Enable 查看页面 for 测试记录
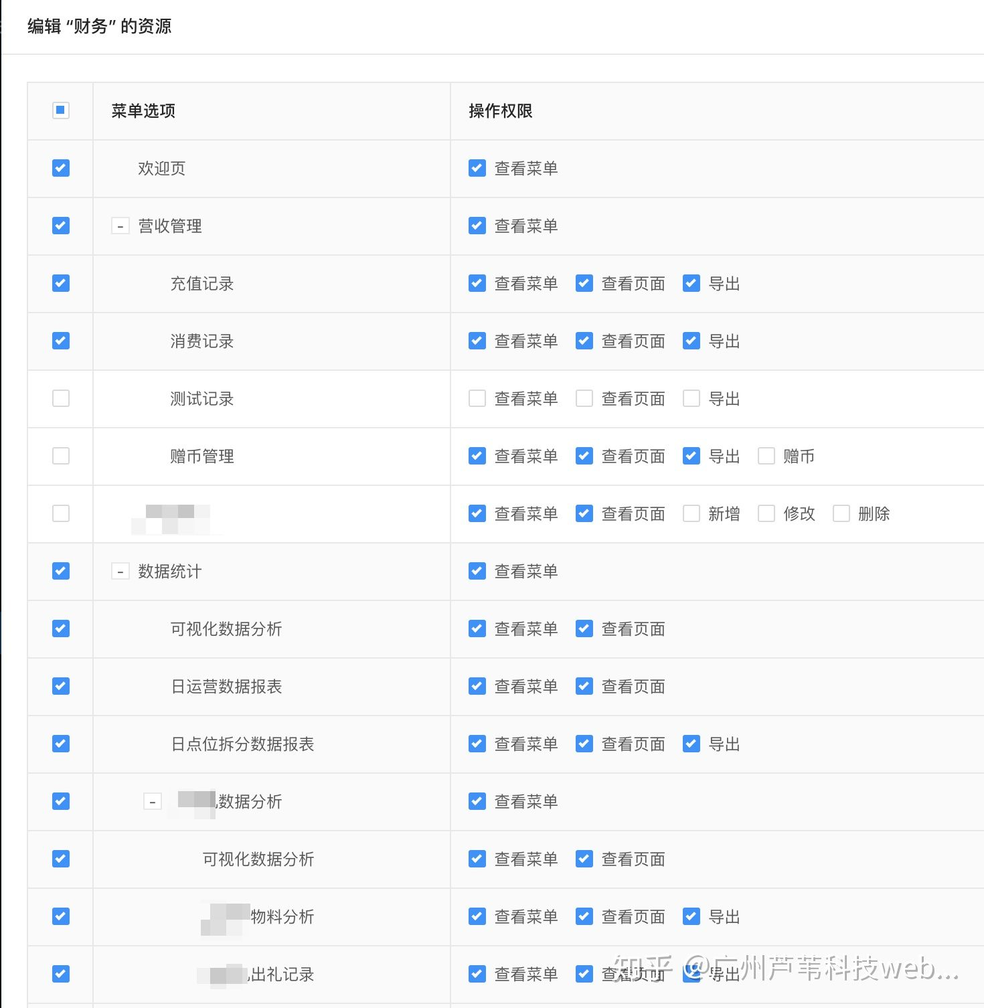Viewport: 984px width, 1008px height. tap(584, 398)
